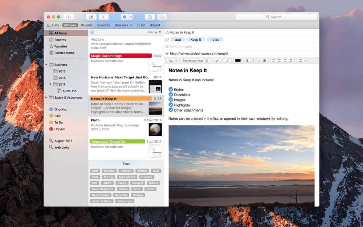Click the comments icon beside No Comments
Viewport: 363px width, 227px height.
click(167, 46)
